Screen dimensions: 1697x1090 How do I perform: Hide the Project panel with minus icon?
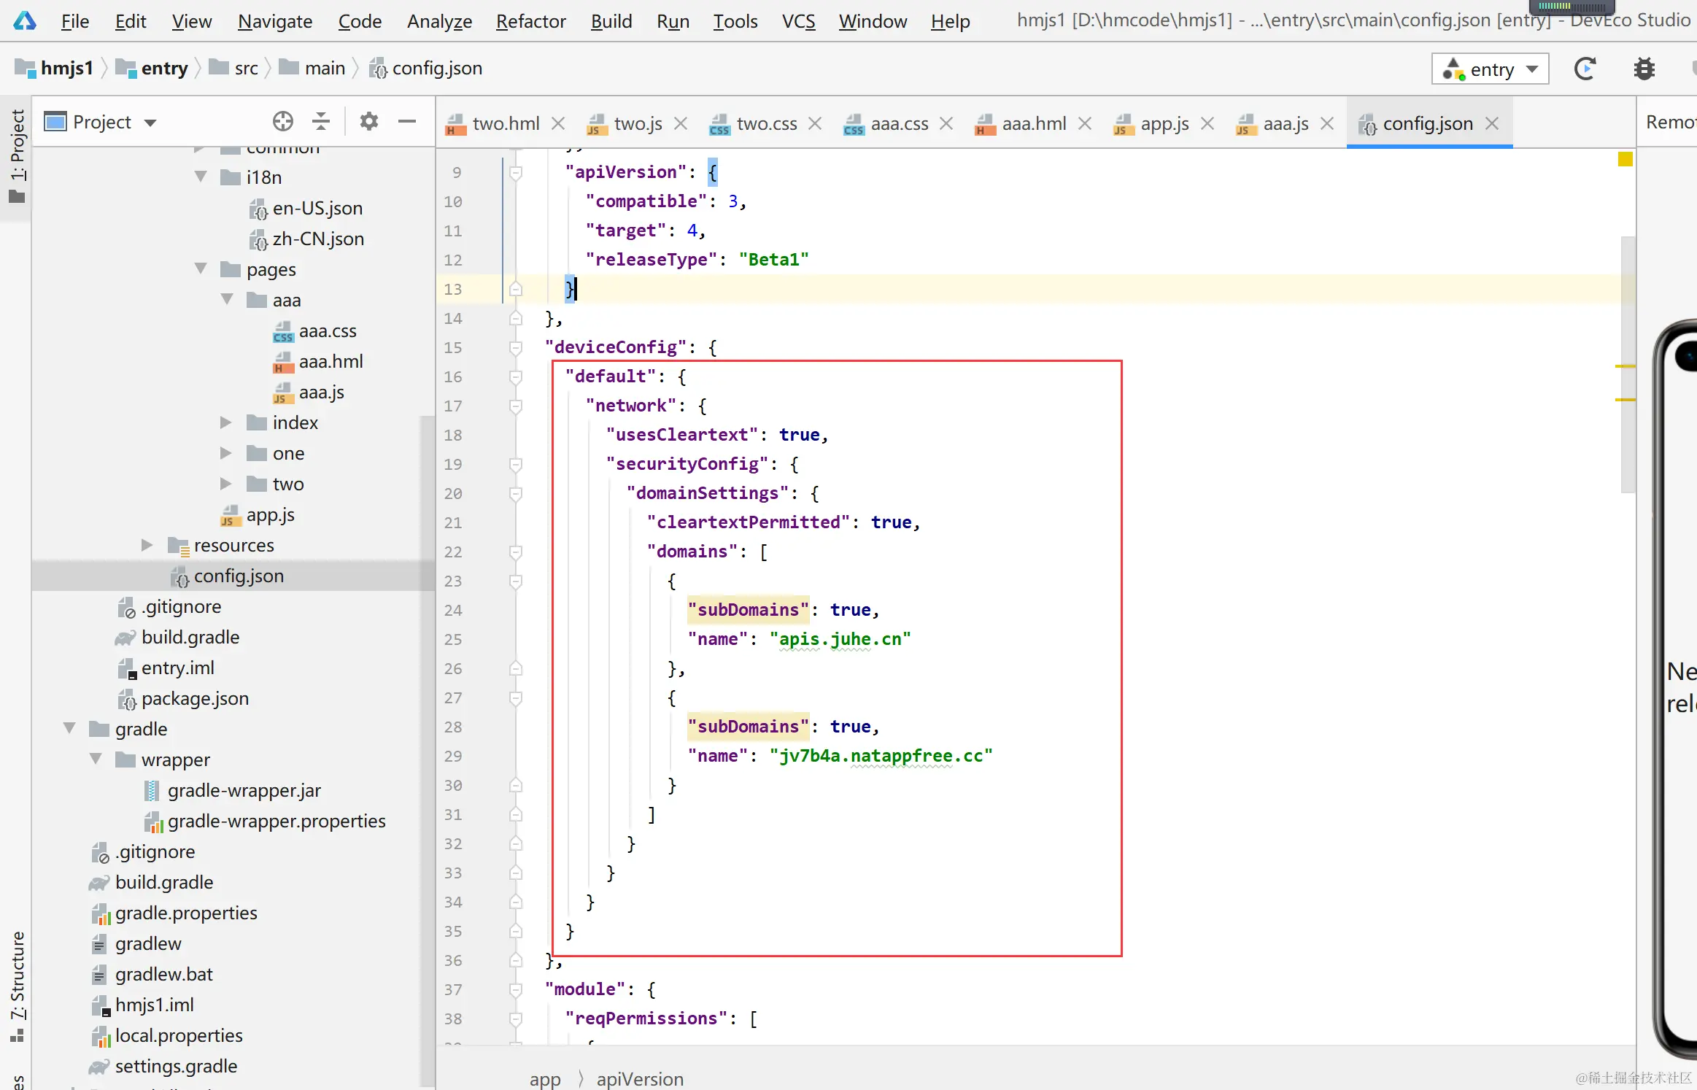(407, 121)
